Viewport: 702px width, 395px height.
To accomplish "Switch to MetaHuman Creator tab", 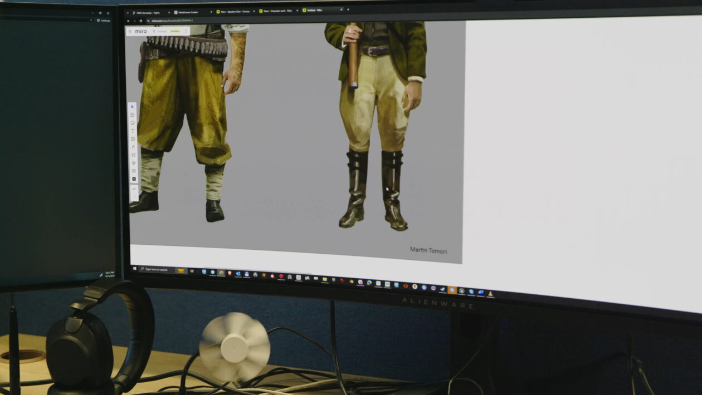I will tap(190, 12).
